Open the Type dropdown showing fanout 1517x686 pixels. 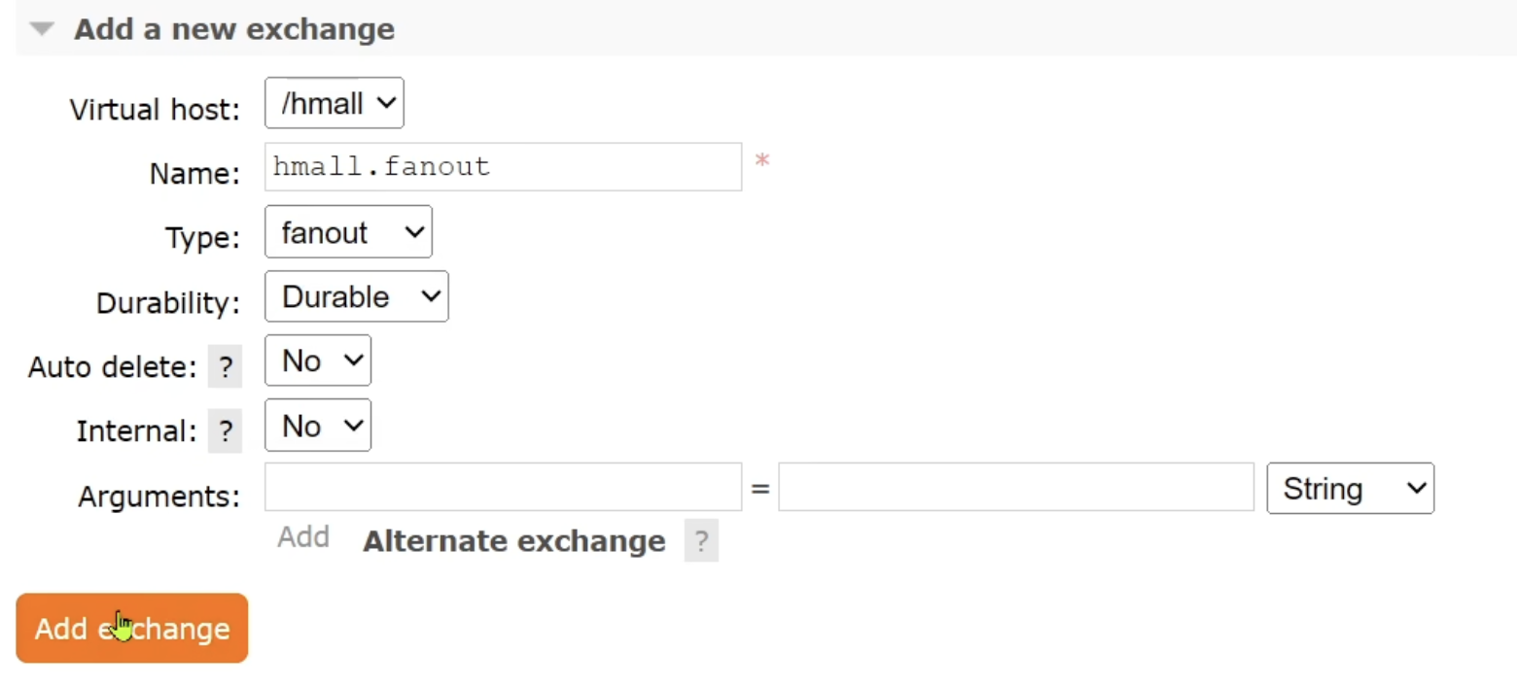(x=347, y=232)
